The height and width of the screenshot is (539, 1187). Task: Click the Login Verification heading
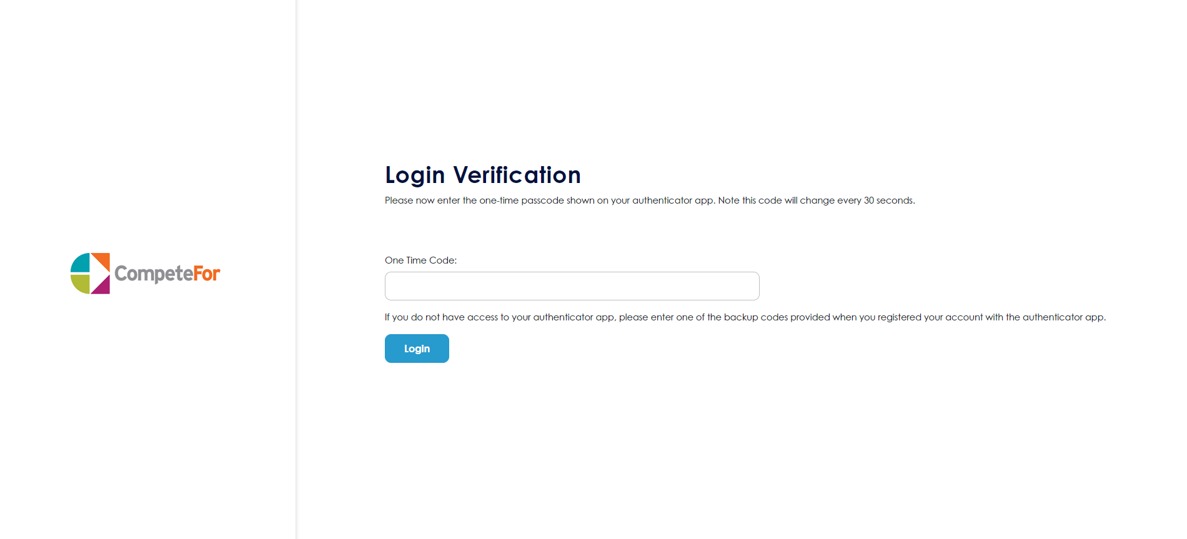tap(482, 175)
